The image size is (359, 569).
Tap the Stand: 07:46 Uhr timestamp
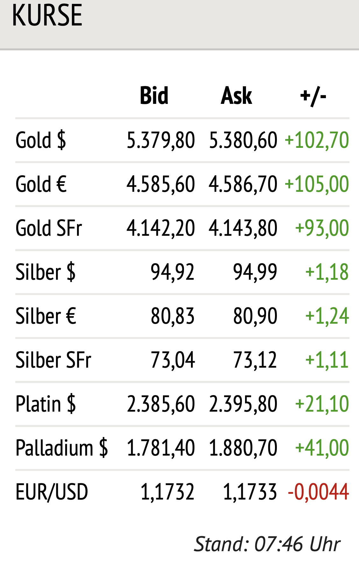[x=267, y=544]
